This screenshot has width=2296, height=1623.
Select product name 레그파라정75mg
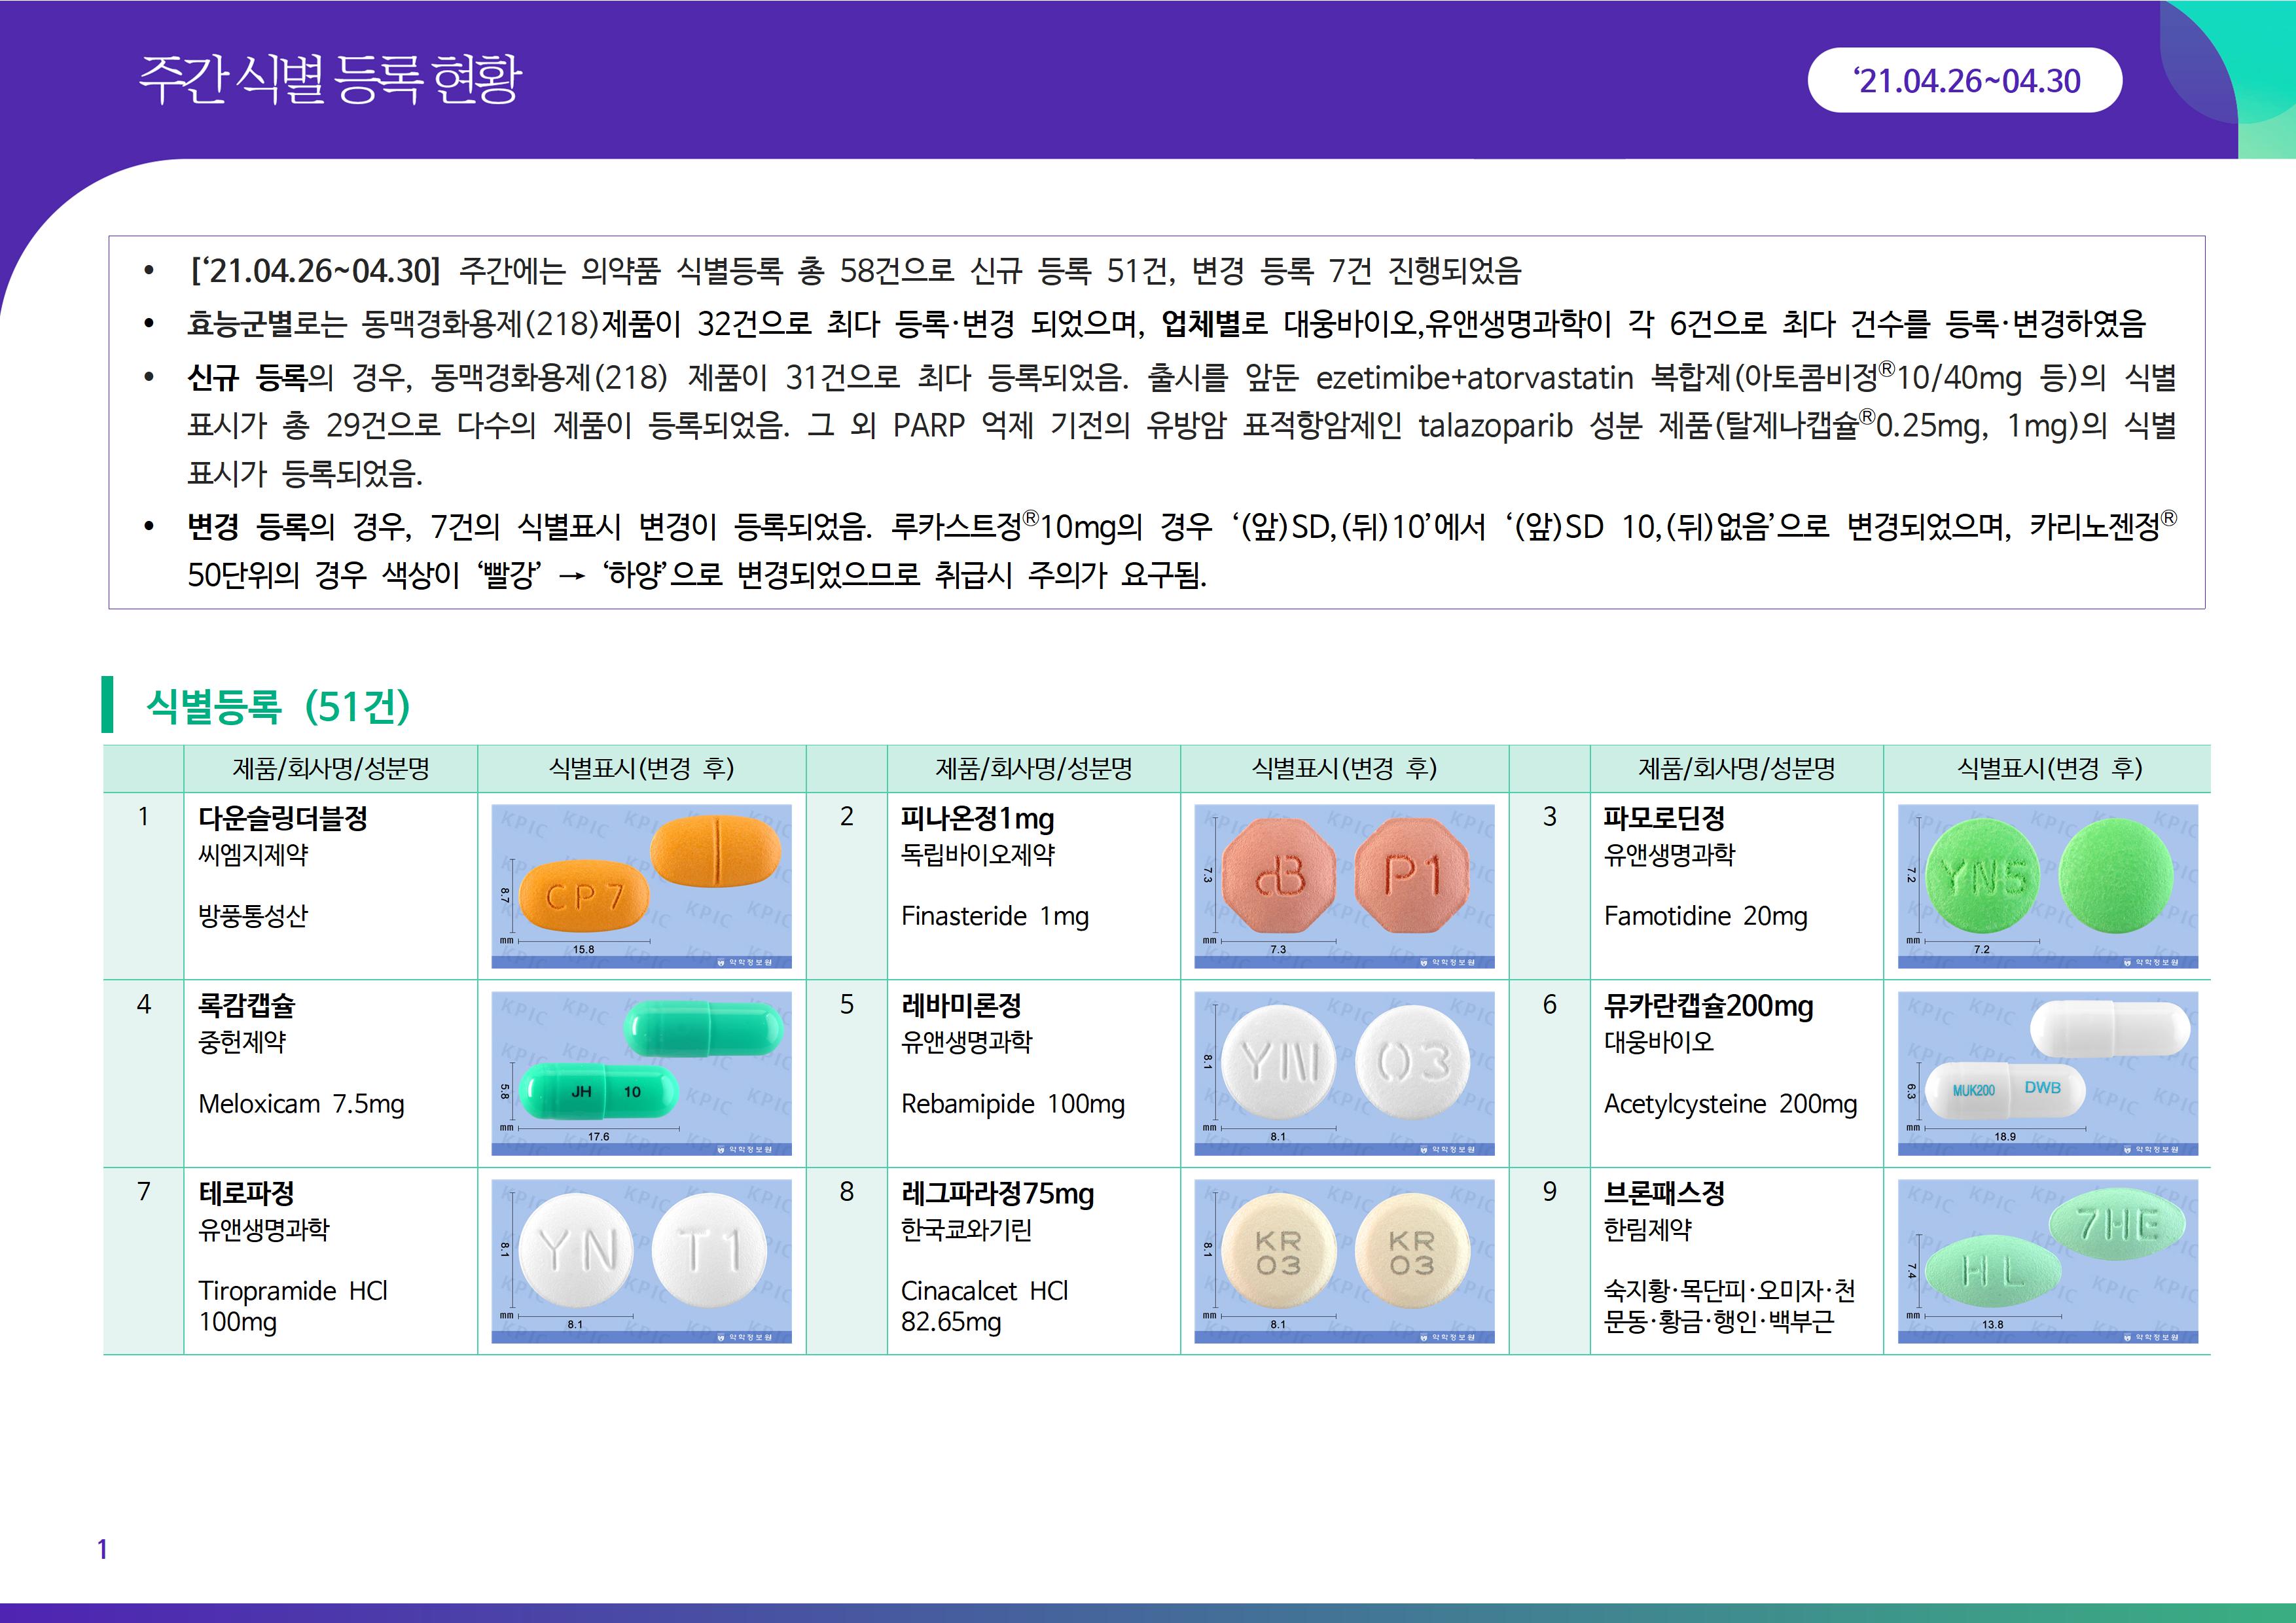point(997,1193)
